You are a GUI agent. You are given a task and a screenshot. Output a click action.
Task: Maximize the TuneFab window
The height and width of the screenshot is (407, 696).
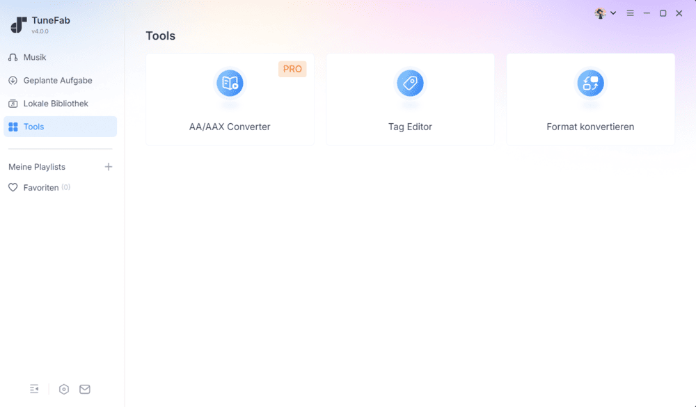pos(663,13)
